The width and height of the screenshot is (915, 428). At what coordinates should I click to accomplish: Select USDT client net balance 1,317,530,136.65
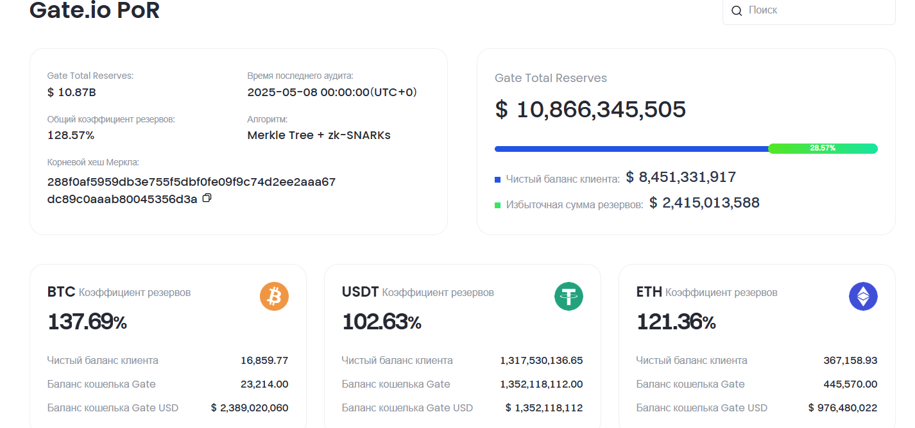(x=542, y=361)
